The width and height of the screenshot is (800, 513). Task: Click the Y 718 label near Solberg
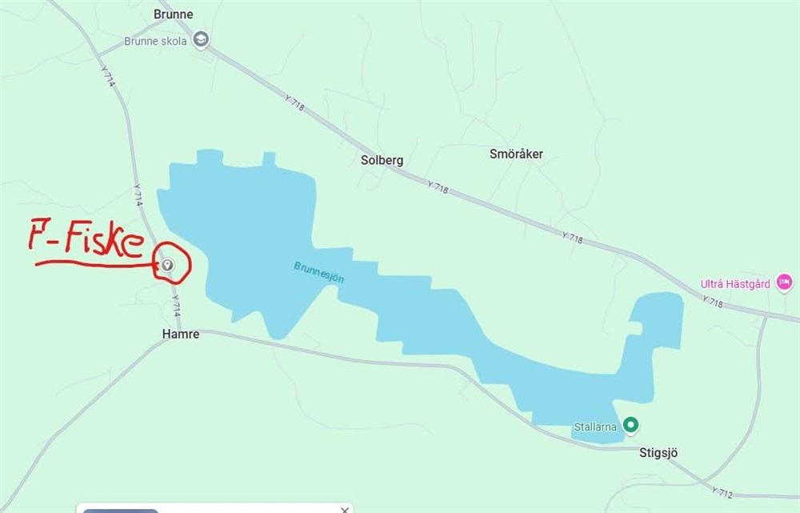438,187
